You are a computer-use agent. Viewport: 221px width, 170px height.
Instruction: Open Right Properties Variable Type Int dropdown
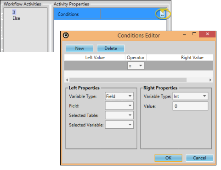click(190, 96)
